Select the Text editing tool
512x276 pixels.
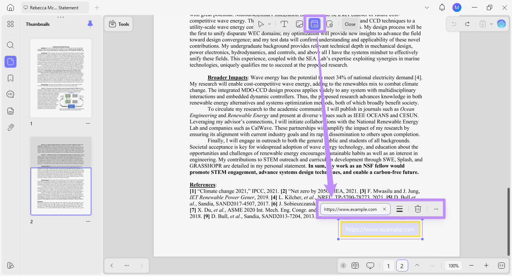(284, 24)
